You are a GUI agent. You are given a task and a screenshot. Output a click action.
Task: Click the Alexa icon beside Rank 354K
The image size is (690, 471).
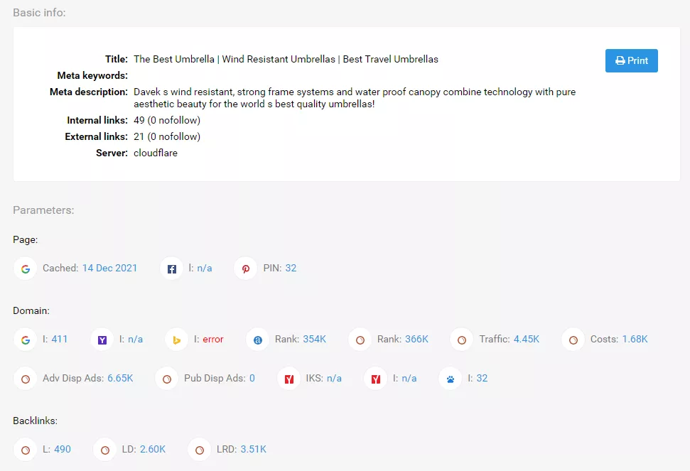(258, 340)
